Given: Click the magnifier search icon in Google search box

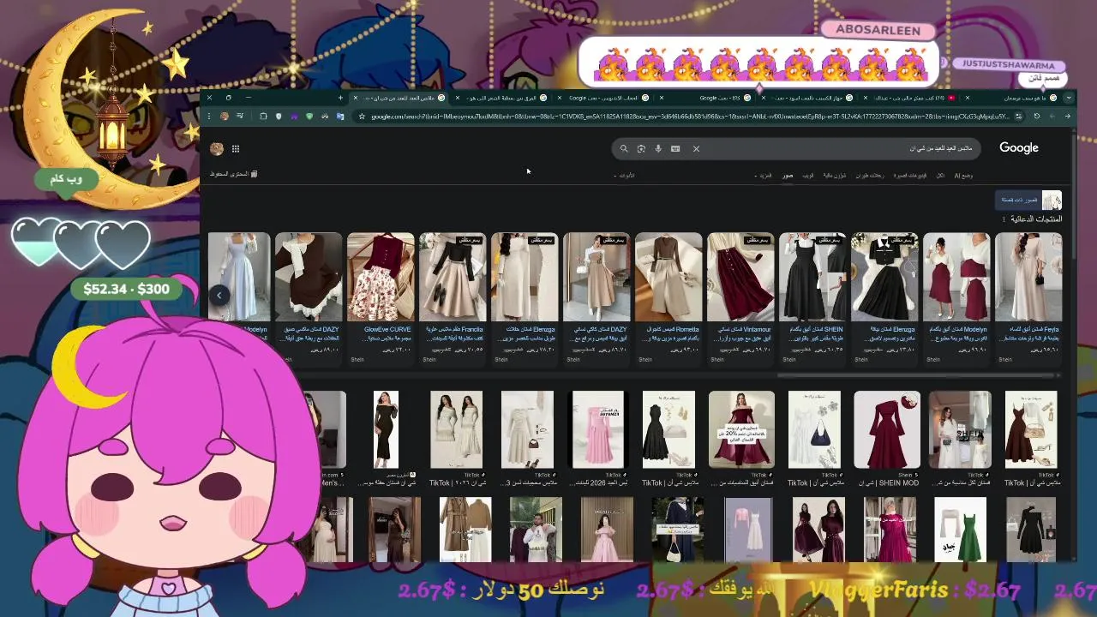Looking at the screenshot, I should point(624,148).
